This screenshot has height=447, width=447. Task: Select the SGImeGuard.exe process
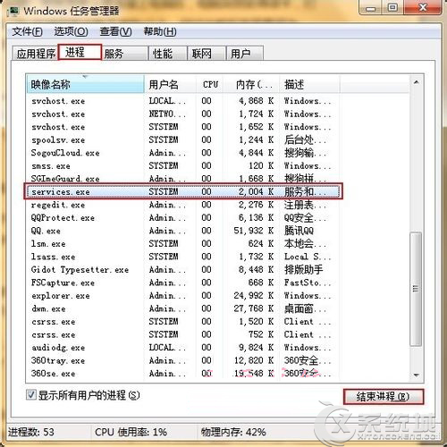click(x=183, y=179)
